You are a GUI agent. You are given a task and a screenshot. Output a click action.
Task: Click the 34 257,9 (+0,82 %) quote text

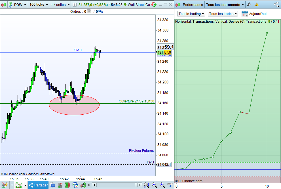[93, 5]
